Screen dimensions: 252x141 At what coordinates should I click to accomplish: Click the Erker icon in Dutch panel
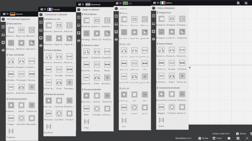point(97,77)
